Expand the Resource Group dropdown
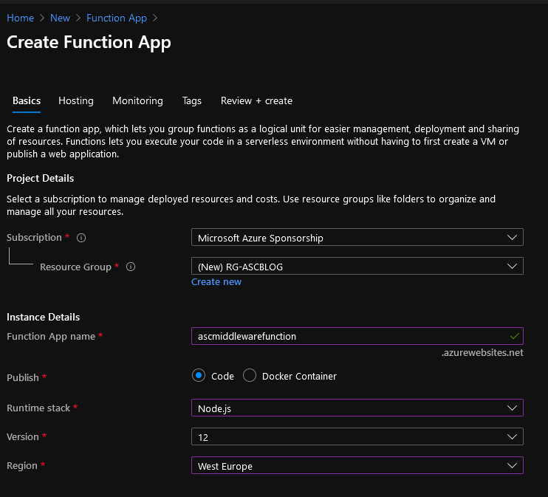This screenshot has width=548, height=497. [357, 266]
